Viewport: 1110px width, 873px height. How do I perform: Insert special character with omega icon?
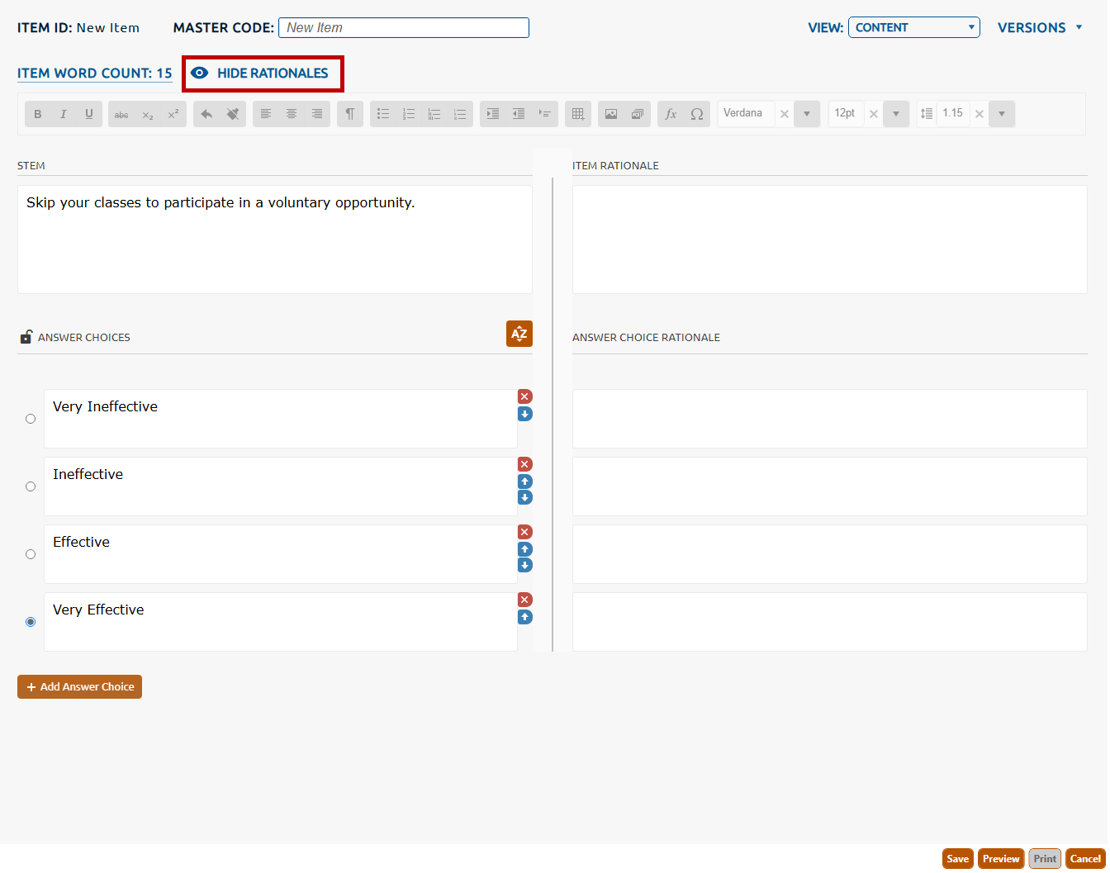[x=697, y=114]
